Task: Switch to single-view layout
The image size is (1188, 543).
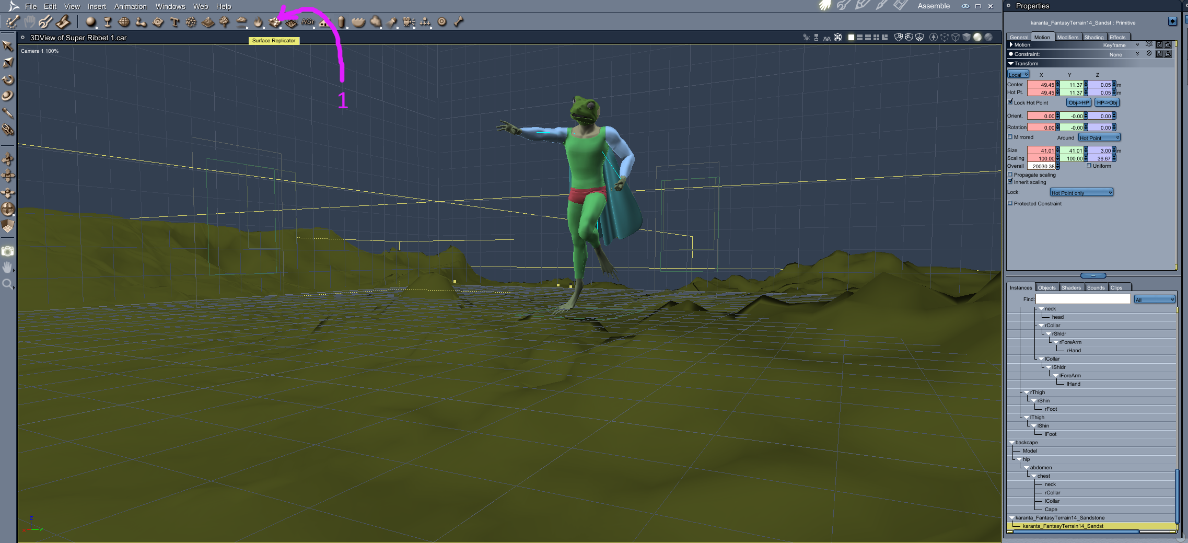Action: [x=851, y=37]
